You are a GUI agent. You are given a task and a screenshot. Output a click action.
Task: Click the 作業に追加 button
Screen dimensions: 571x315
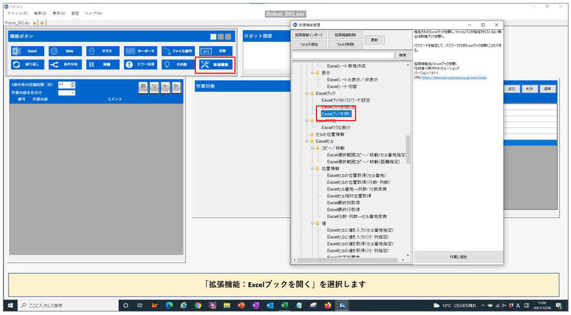458,257
